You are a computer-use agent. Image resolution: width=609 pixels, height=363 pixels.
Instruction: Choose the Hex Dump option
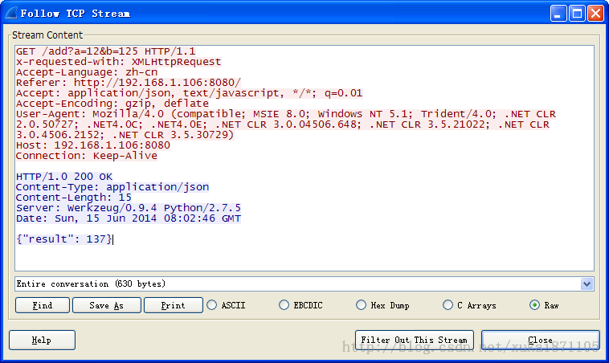(x=362, y=305)
